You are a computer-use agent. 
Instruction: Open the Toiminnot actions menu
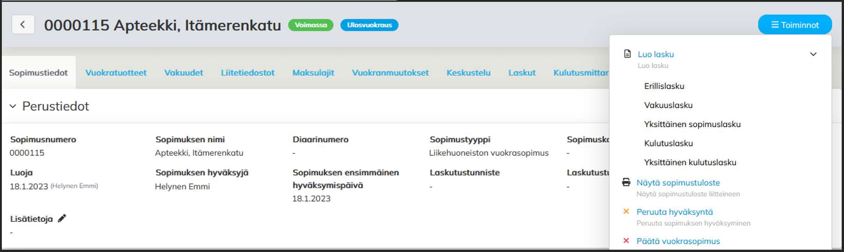(795, 25)
